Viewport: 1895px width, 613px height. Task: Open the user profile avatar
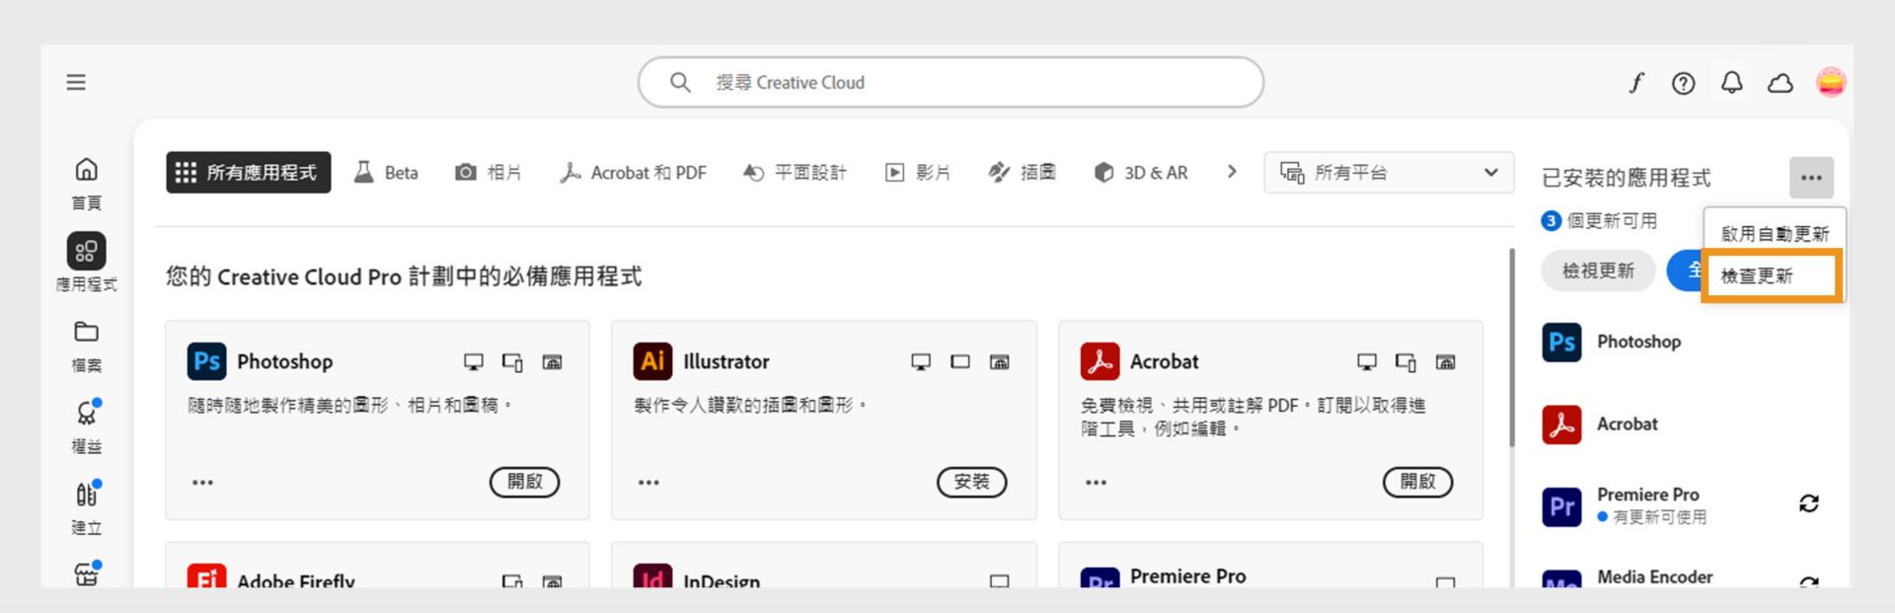pyautogui.click(x=1831, y=82)
